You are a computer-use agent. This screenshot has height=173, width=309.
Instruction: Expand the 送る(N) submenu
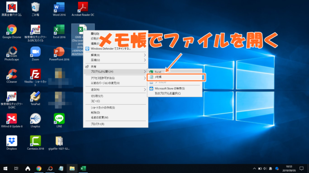pos(116,90)
